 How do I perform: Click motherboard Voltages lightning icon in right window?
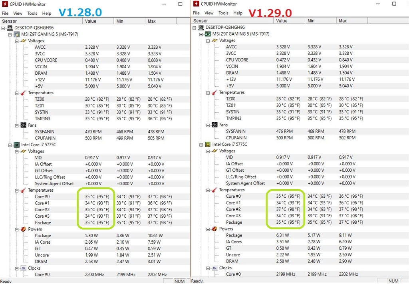click(214, 40)
